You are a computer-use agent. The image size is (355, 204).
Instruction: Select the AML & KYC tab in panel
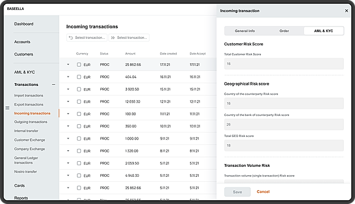pos(323,31)
